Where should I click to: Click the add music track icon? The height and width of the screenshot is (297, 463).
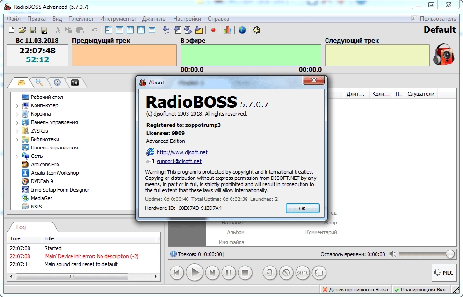point(166,30)
